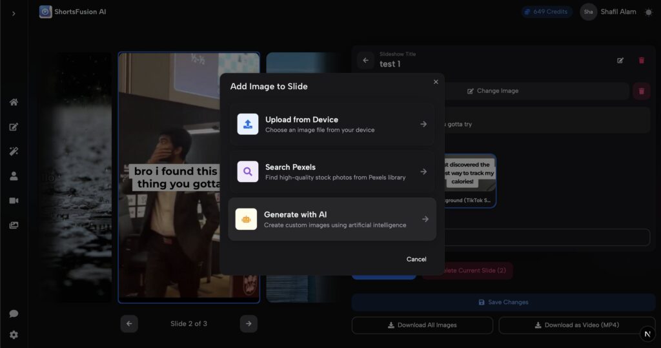Click Download as Video (MP4)
Image resolution: width=661 pixels, height=348 pixels.
click(x=576, y=325)
